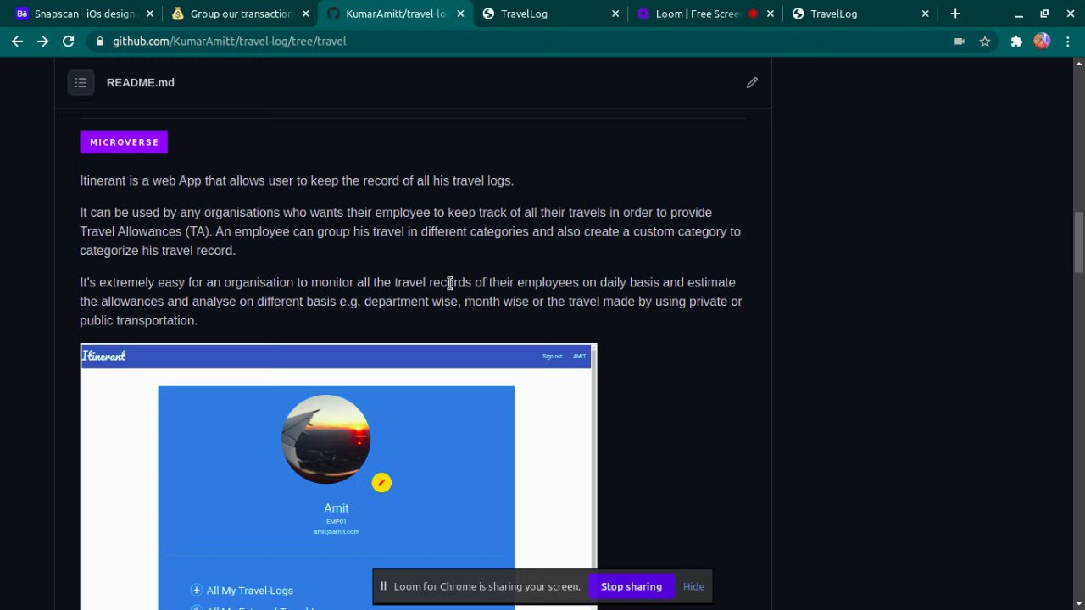Open the README table of contents icon
1085x610 pixels.
[81, 82]
